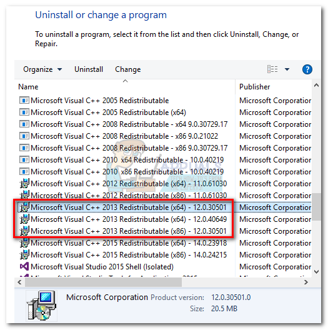Click the vertical scrollbar thumb
The width and height of the screenshot is (328, 330).
tap(316, 207)
